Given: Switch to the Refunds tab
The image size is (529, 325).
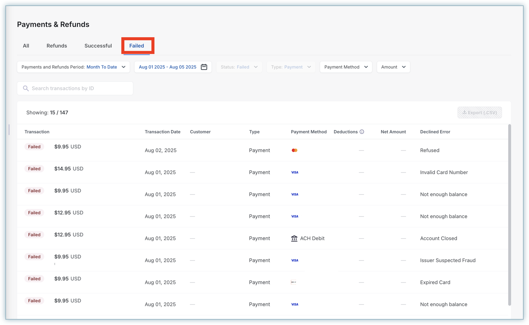Looking at the screenshot, I should pos(57,46).
